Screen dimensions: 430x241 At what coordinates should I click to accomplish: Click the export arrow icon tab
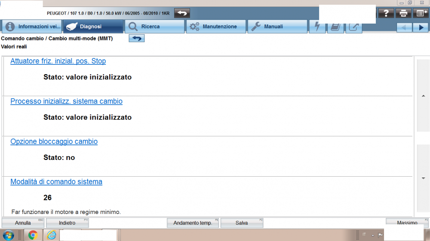pos(353,27)
